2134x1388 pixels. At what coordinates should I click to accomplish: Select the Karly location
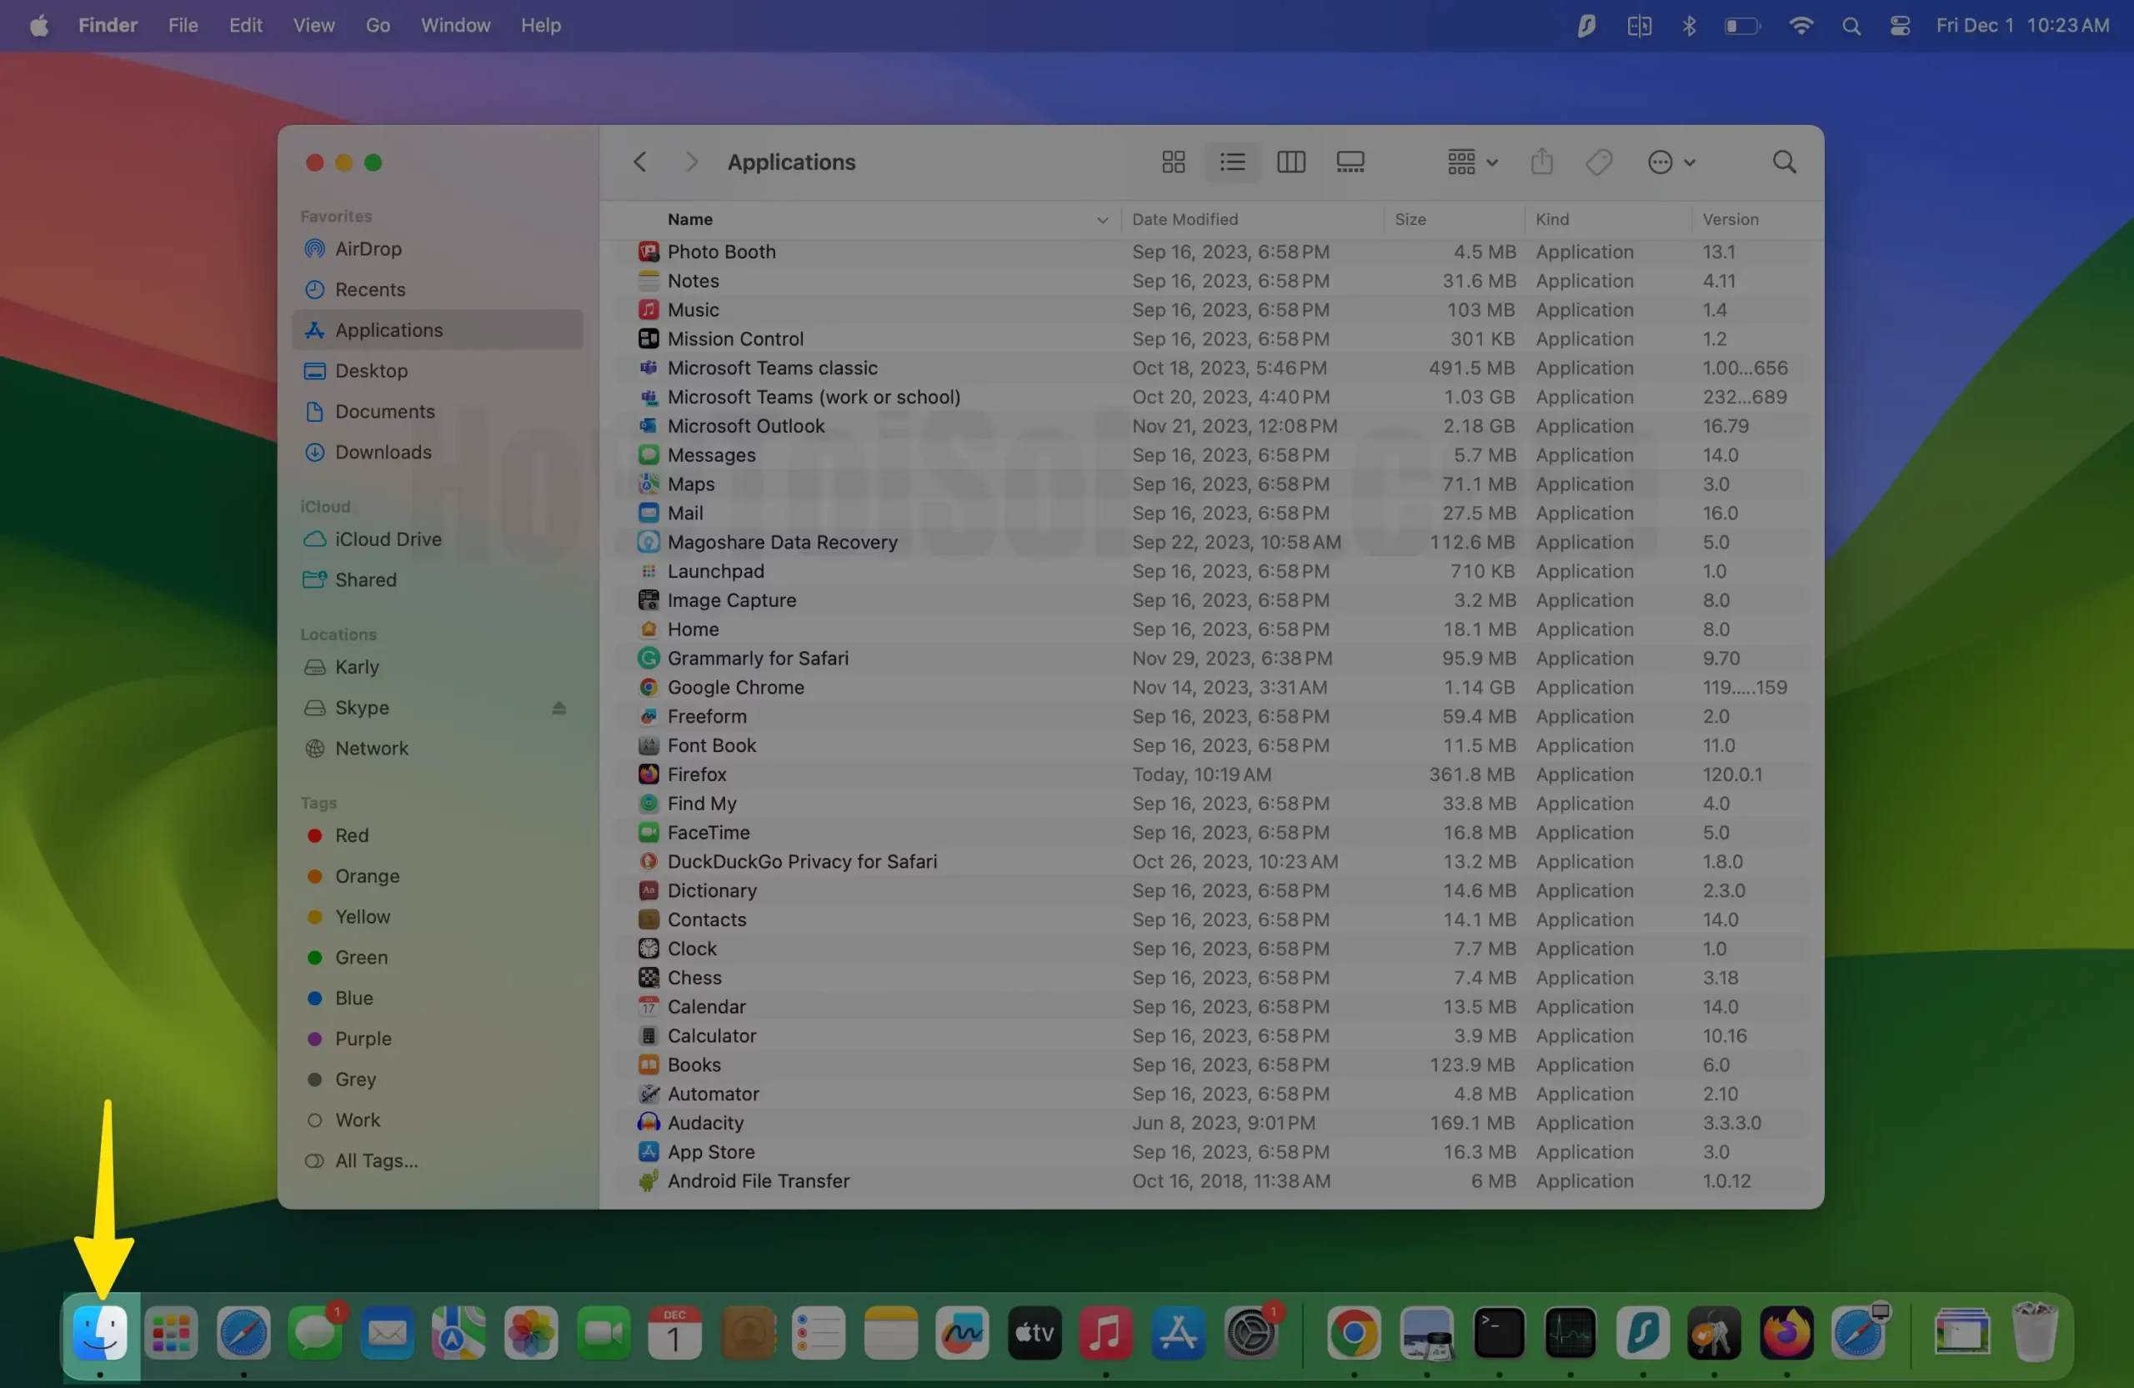pos(438,667)
